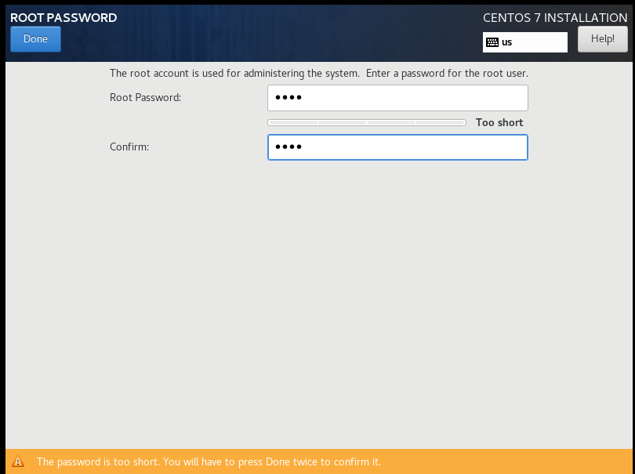Click the CENTOS 7 INSTALLATION title
The image size is (635, 474).
[555, 17]
